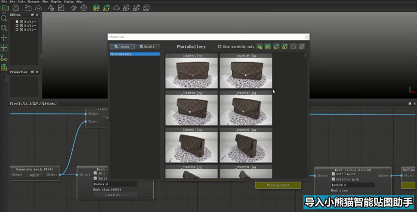Select the green magnifier tool in left sidebar
This screenshot has height=212, width=417.
click(4, 18)
